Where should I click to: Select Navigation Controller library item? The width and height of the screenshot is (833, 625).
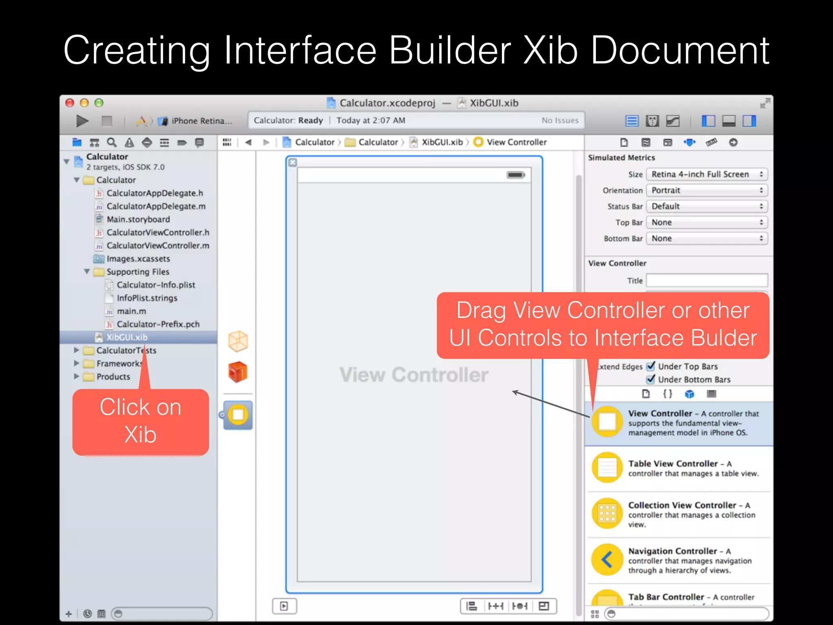pyautogui.click(x=679, y=561)
